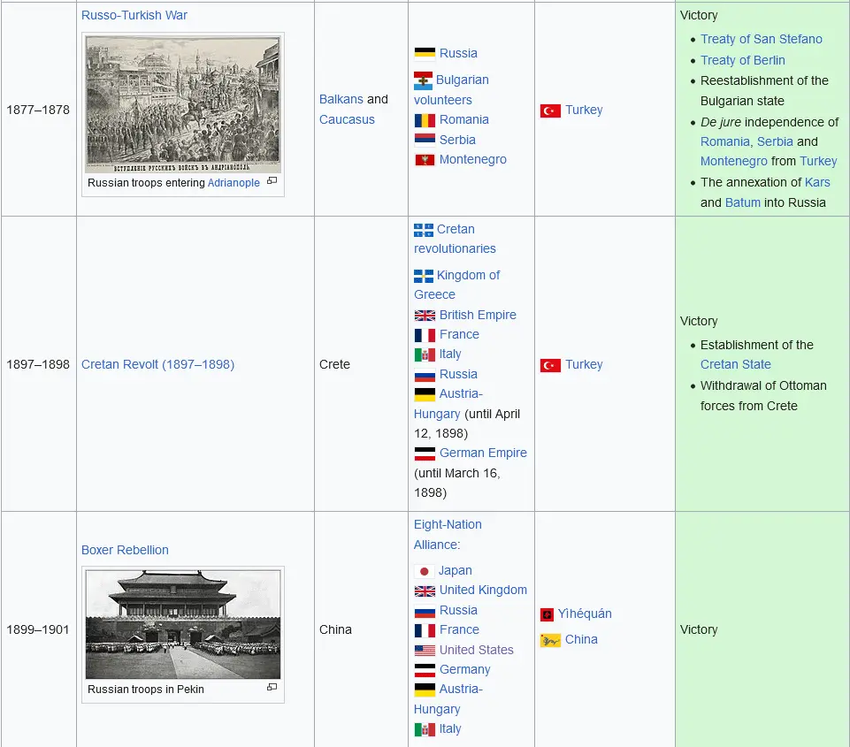Click the Cretan revolutionaries flag icon
The width and height of the screenshot is (850, 747).
(424, 230)
